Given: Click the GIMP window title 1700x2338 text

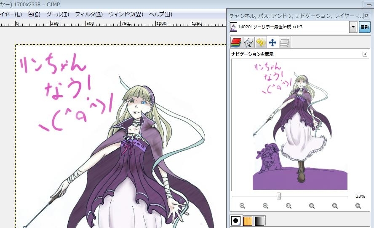Looking at the screenshot, I should coord(27,4).
